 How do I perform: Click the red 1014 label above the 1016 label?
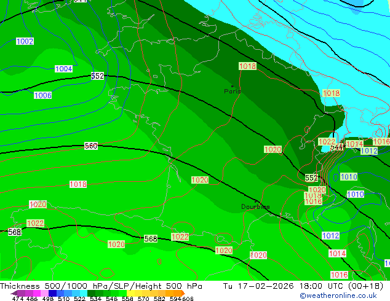[337, 253]
